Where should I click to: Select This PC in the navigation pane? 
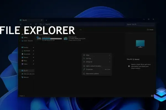(27, 71)
